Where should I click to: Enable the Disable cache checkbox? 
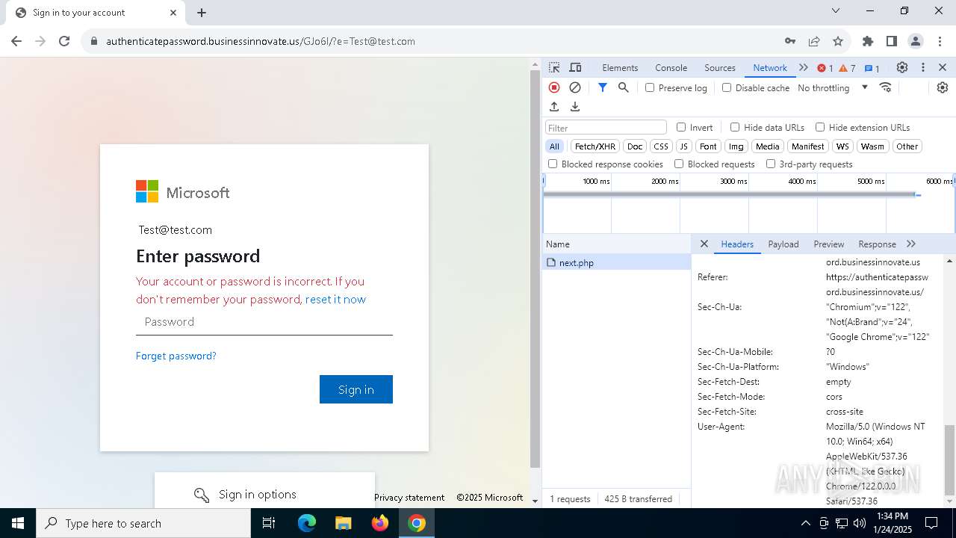[727, 87]
